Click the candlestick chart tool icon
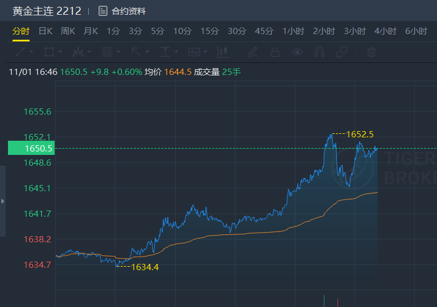 pos(223,52)
